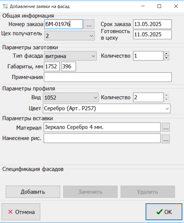Click the Материал text field
This screenshot has width=184, height=223.
coord(102,128)
